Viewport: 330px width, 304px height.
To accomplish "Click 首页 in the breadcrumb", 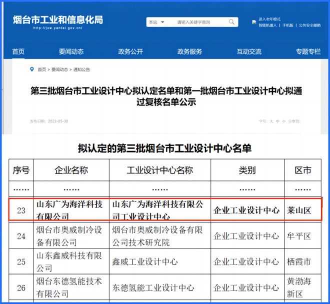I will [x=41, y=69].
